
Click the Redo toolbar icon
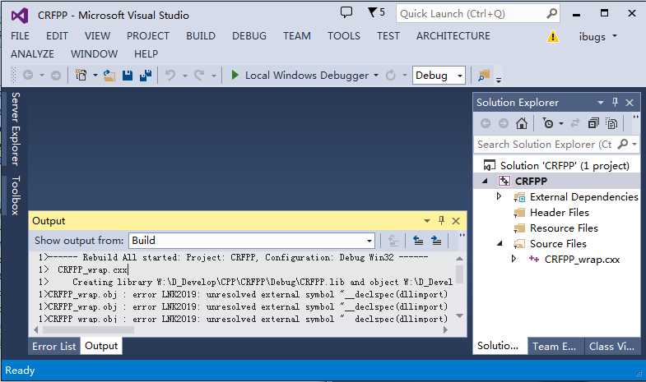coord(199,76)
